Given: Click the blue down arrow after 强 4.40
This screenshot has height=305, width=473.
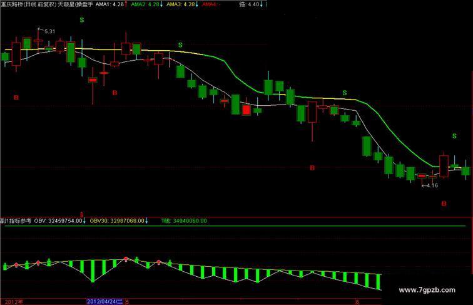Looking at the screenshot, I should pos(262,4).
